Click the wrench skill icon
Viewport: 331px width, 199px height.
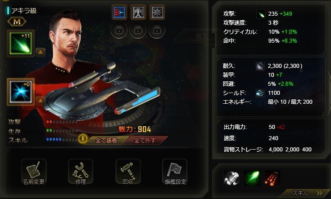[x=231, y=178]
